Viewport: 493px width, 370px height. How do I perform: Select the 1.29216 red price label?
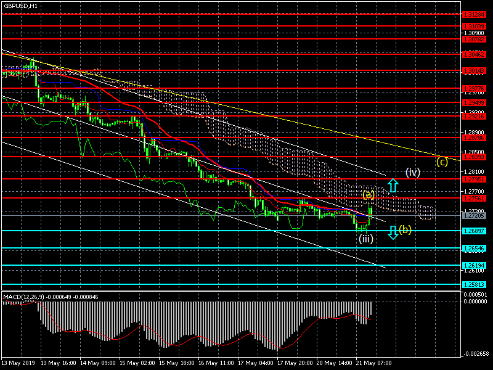click(474, 117)
